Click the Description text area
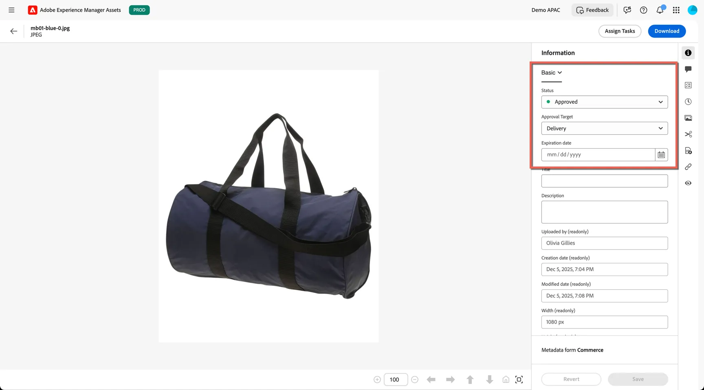704x390 pixels. click(605, 212)
